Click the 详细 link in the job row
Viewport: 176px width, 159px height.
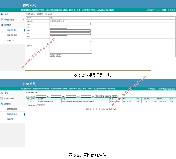point(171,101)
